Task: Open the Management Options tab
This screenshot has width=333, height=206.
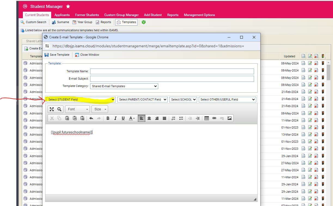Action: 199,15
